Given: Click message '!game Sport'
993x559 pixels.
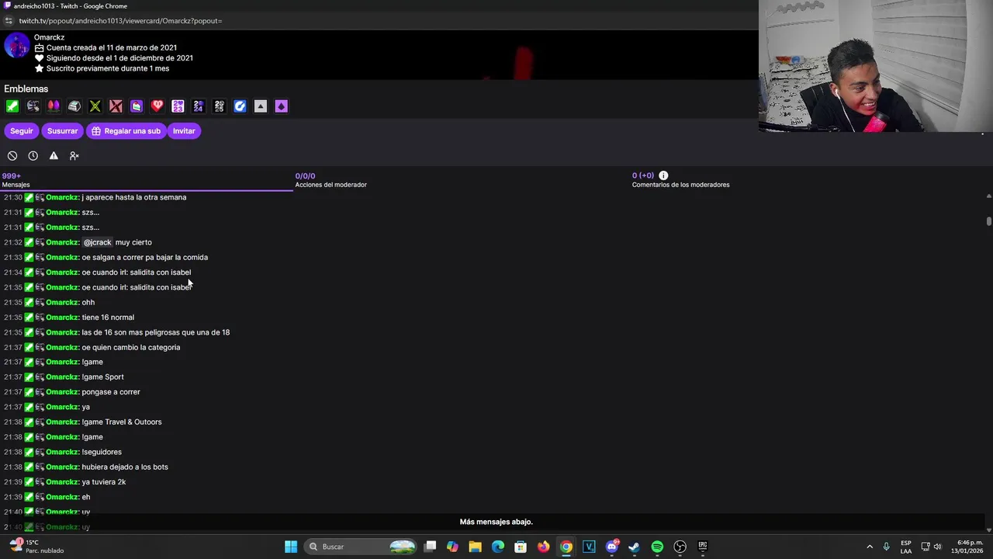Looking at the screenshot, I should click(x=102, y=377).
